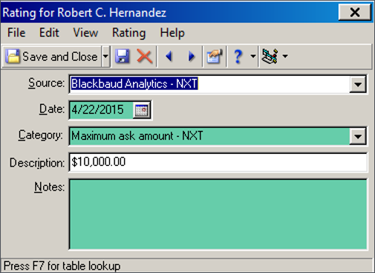Open the Edit menu
Screen dimensions: 375x273
[x=49, y=33]
